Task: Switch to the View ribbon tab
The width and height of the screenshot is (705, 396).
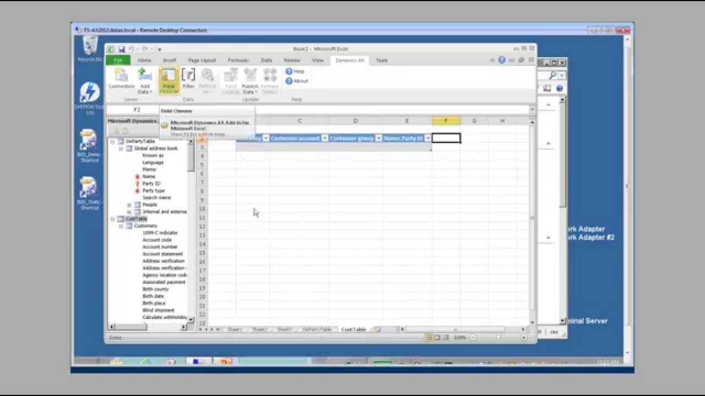Action: coord(318,60)
